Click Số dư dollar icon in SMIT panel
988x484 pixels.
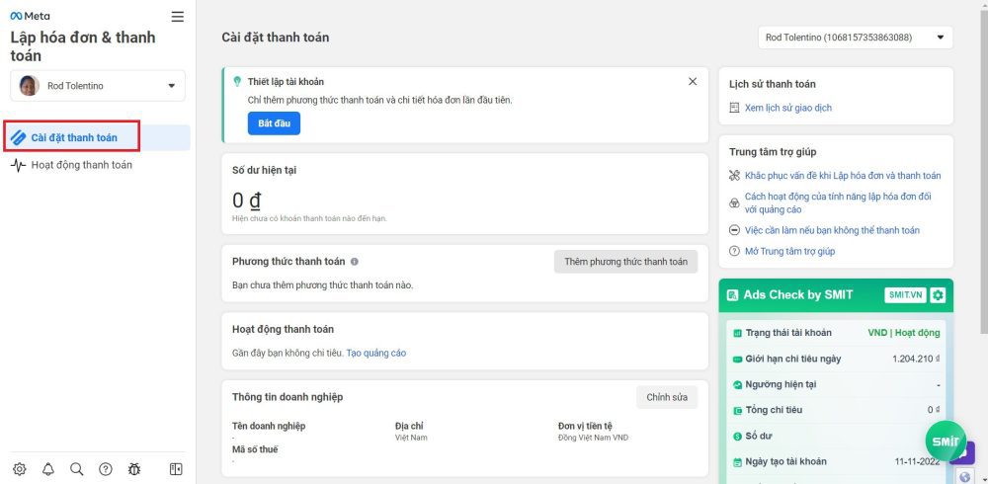tap(737, 436)
